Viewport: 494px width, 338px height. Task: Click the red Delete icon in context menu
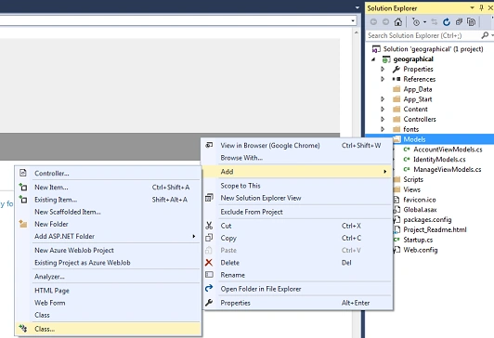(209, 263)
